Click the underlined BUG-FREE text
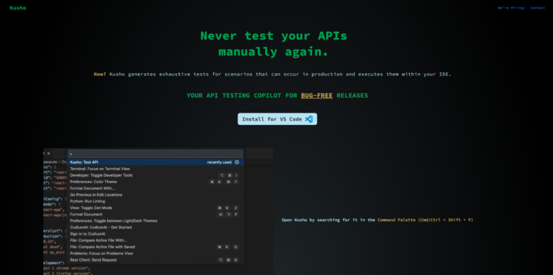Viewport: 553px width, 275px height. [317, 95]
